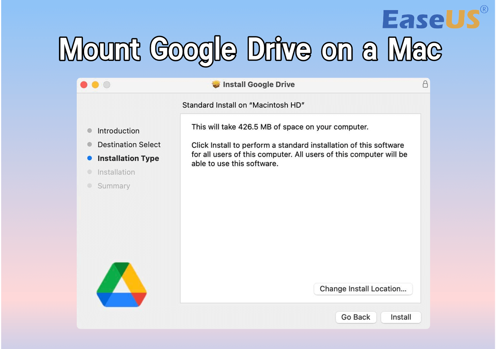Click the package icon in the title bar
Image resolution: width=496 pixels, height=349 pixels.
tap(217, 85)
